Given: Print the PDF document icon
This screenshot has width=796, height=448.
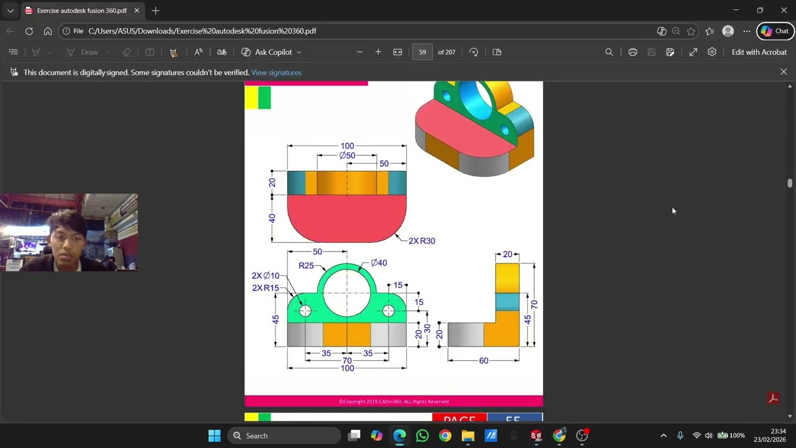Looking at the screenshot, I should point(632,52).
